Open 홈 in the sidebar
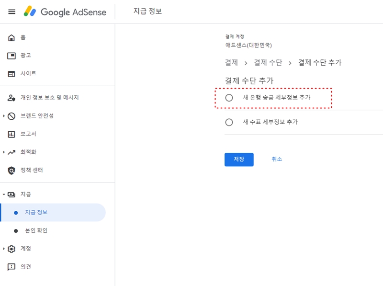This screenshot has width=383, height=286. (23, 37)
